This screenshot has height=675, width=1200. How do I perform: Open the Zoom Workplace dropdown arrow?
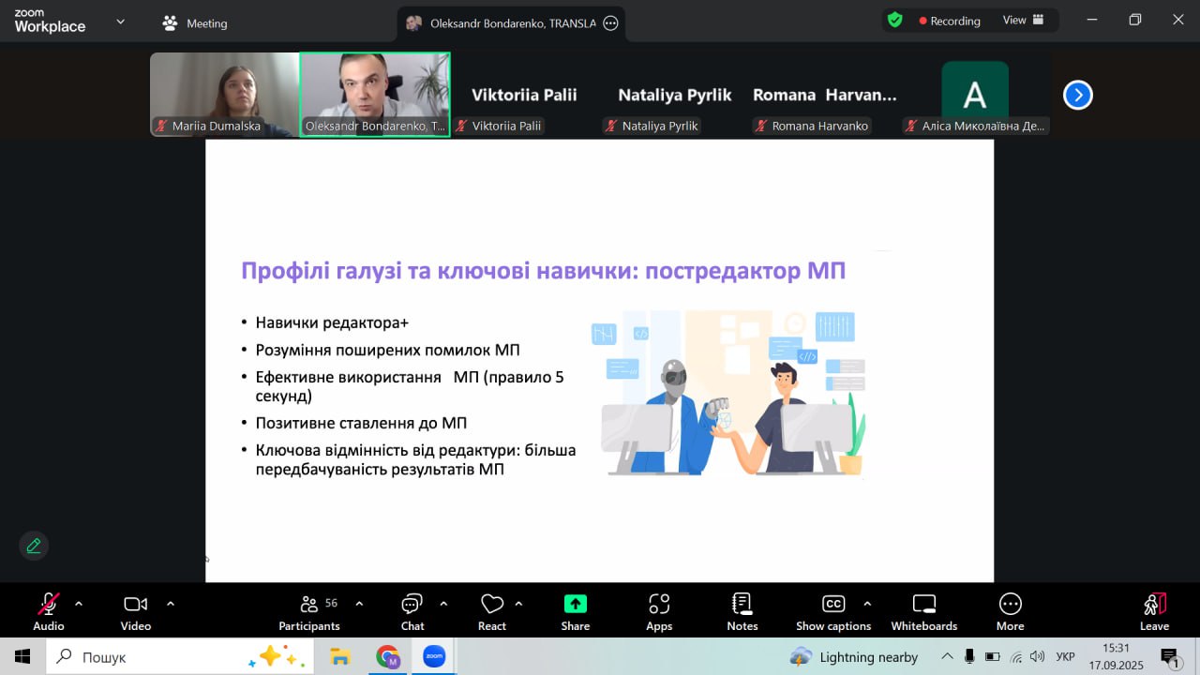tap(120, 22)
